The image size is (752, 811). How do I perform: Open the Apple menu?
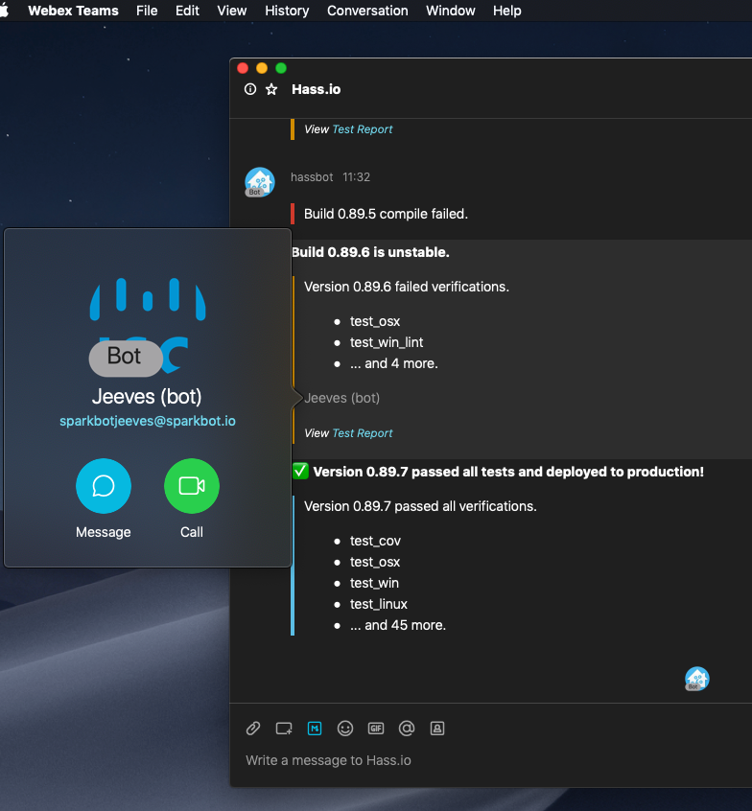5,11
